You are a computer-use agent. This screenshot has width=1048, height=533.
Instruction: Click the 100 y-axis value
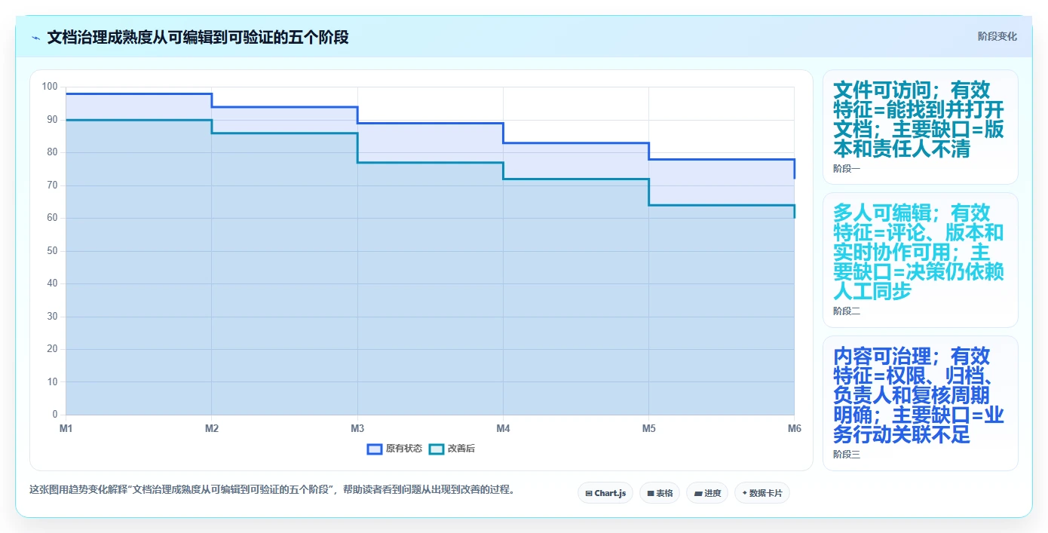pyautogui.click(x=50, y=87)
